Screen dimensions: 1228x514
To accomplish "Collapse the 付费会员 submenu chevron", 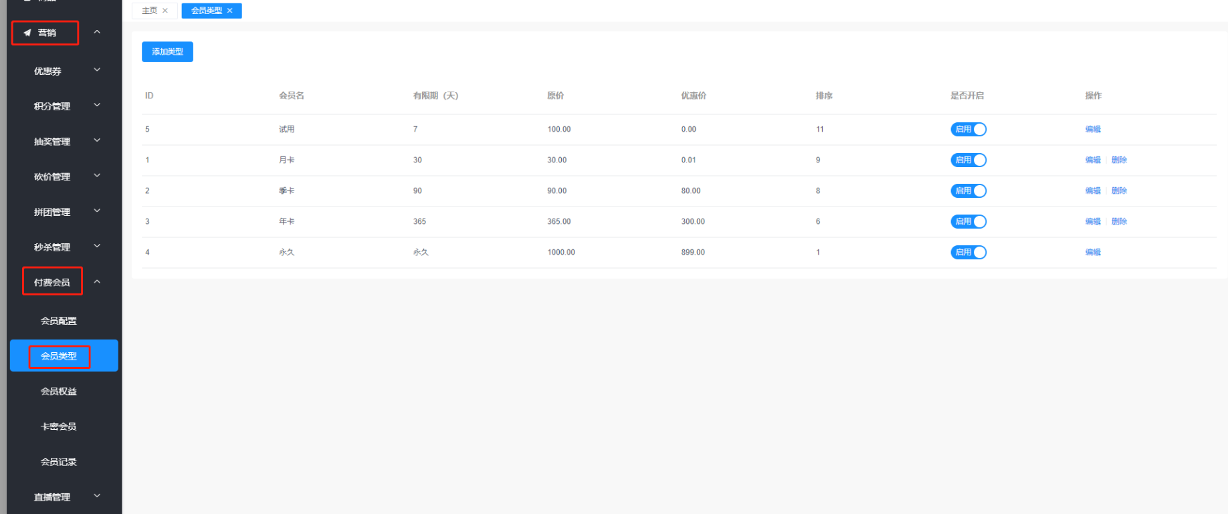I will (97, 282).
